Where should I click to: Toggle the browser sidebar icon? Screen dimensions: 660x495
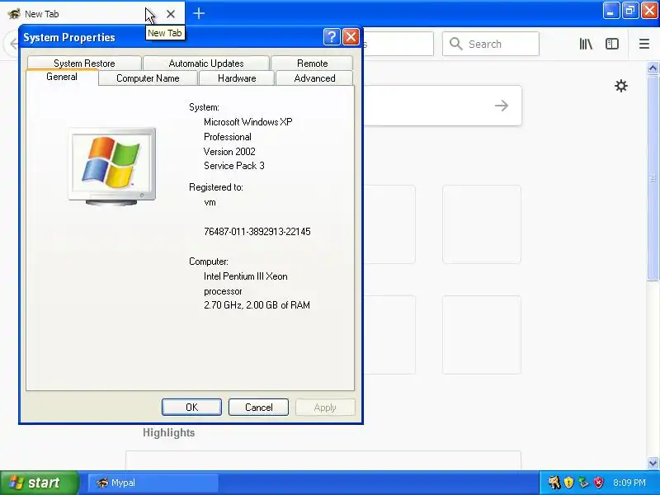pos(612,44)
